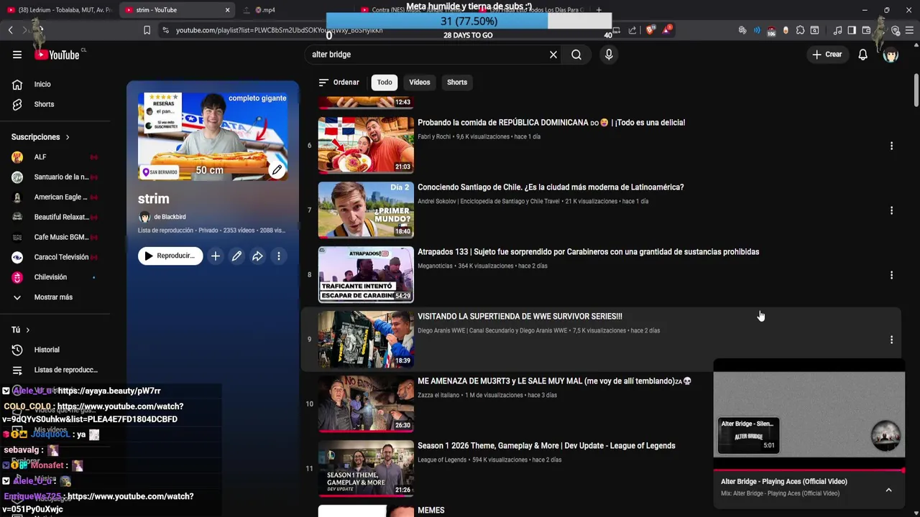Screen dimensions: 920x517
Task: Open browser main menu icon
Action: [x=910, y=30]
